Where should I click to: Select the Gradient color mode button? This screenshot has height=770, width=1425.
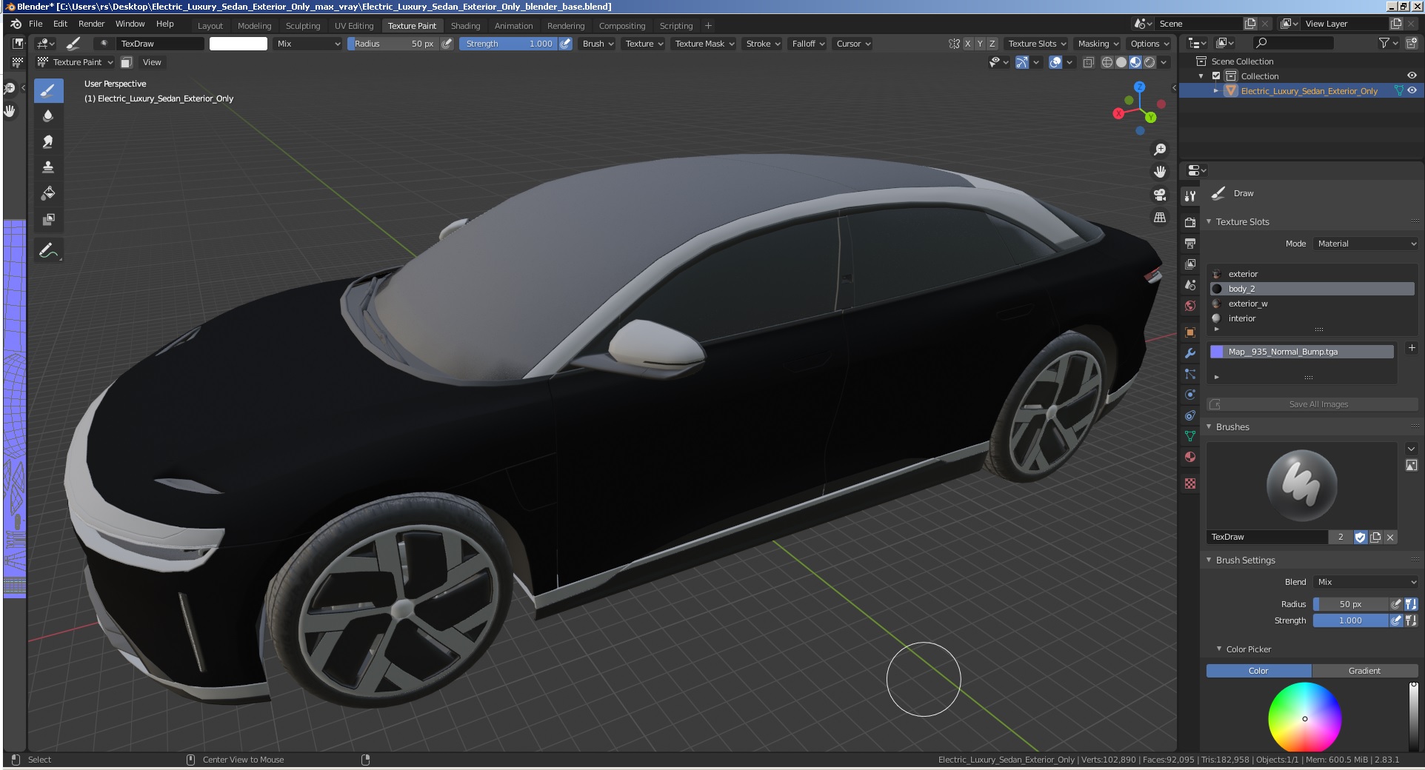(x=1364, y=671)
